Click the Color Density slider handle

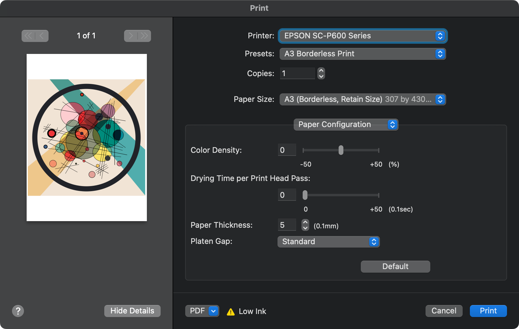pos(341,150)
